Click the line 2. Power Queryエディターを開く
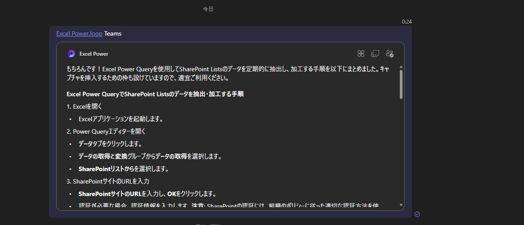The height and width of the screenshot is (225, 524). pyautogui.click(x=106, y=131)
